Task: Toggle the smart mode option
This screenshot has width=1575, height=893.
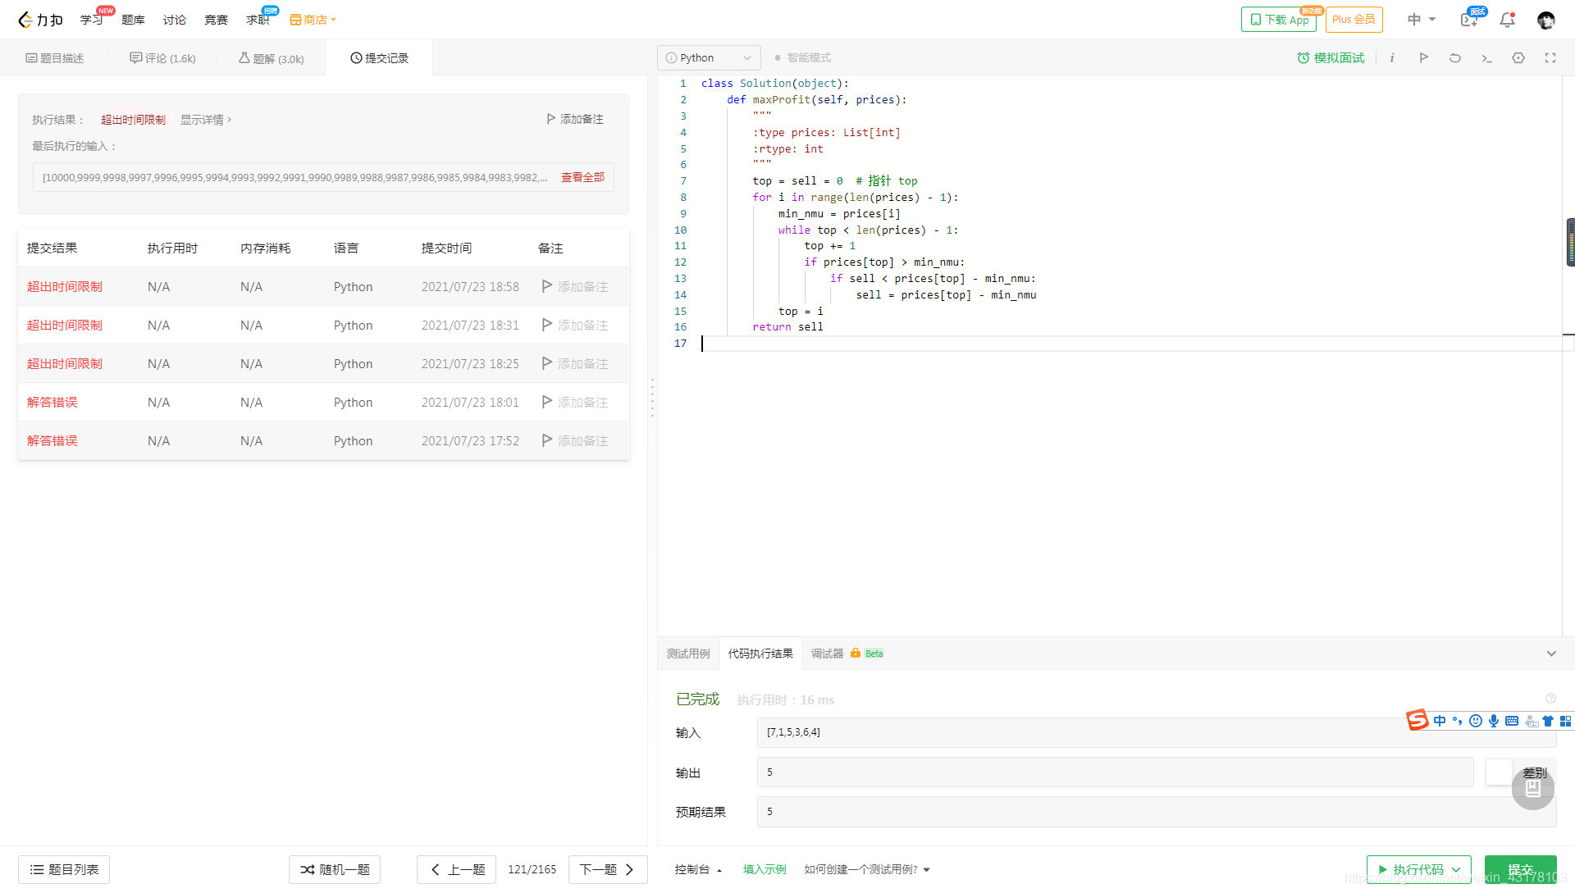Action: click(x=803, y=58)
